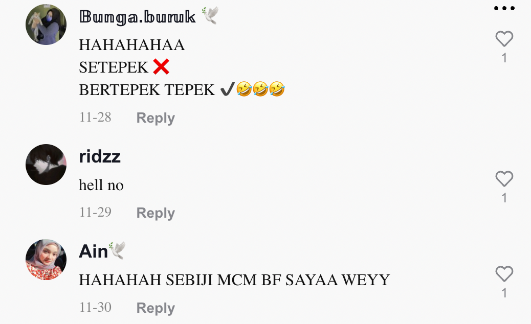Open ridzz's profile avatar
Image resolution: width=531 pixels, height=324 pixels.
click(46, 165)
